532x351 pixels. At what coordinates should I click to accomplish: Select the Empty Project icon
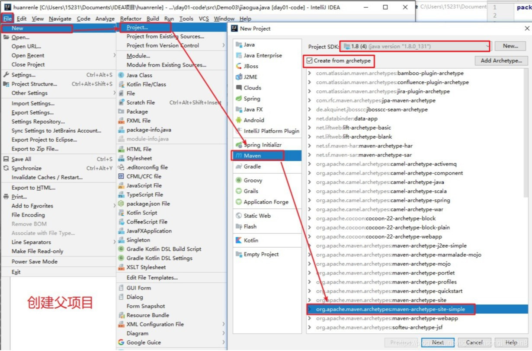238,254
